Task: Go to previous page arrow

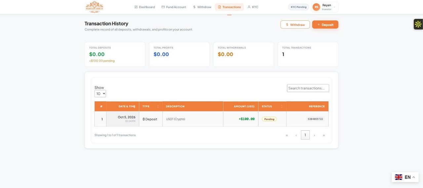Action: pyautogui.click(x=296, y=135)
